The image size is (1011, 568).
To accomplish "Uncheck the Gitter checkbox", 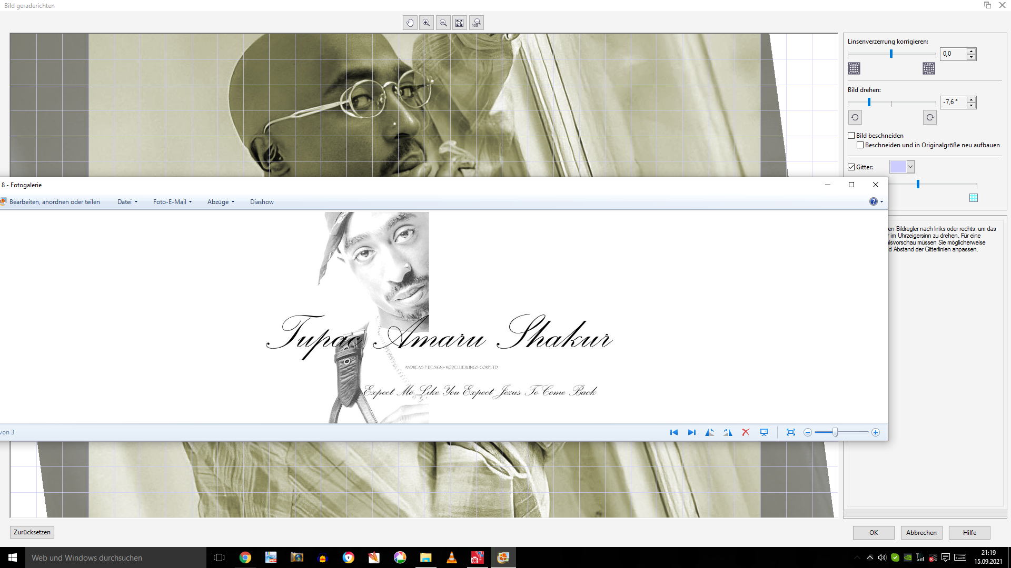I will coord(851,167).
